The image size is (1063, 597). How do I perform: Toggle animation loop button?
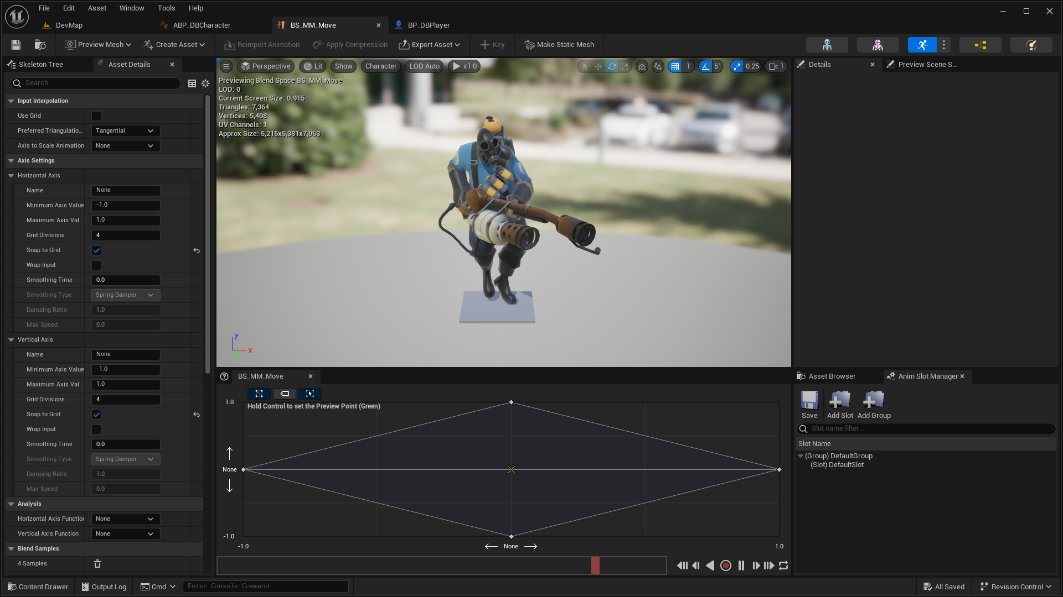click(x=783, y=565)
